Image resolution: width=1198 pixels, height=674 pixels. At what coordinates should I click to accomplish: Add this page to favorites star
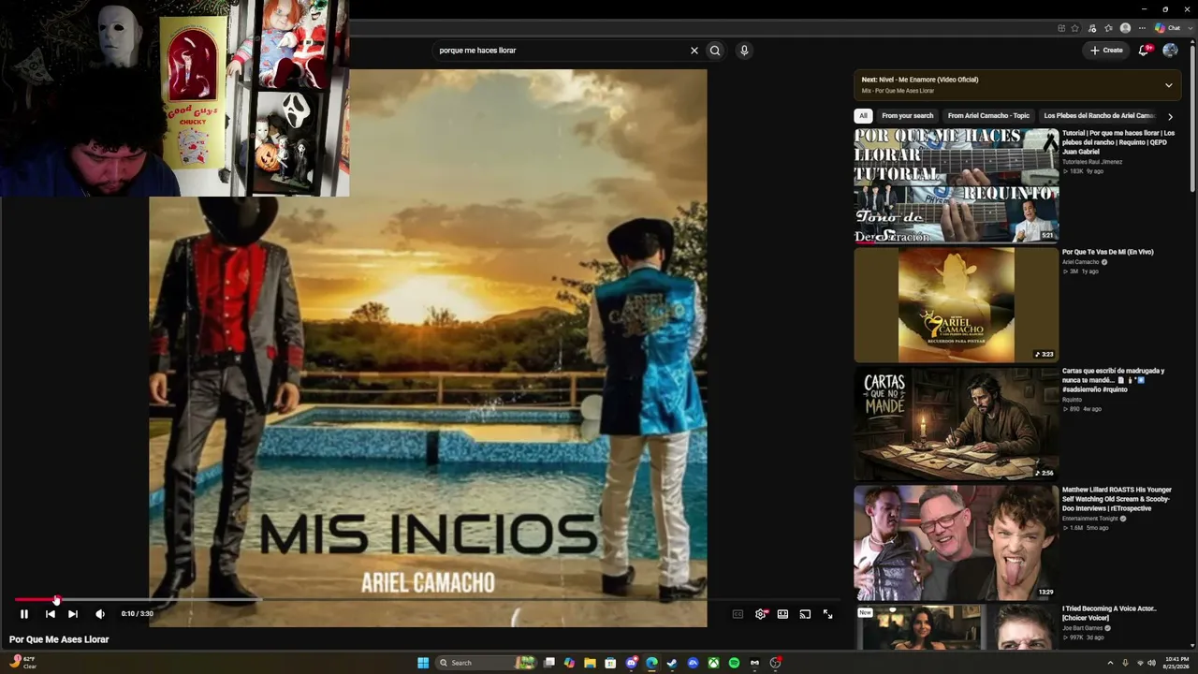click(x=1075, y=28)
